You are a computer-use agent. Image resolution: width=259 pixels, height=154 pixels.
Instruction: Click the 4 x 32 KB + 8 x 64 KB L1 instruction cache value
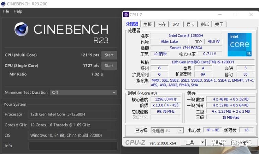click(x=231, y=105)
